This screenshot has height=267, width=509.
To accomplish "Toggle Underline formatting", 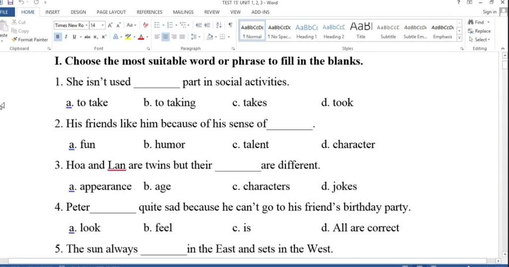I will [75, 37].
